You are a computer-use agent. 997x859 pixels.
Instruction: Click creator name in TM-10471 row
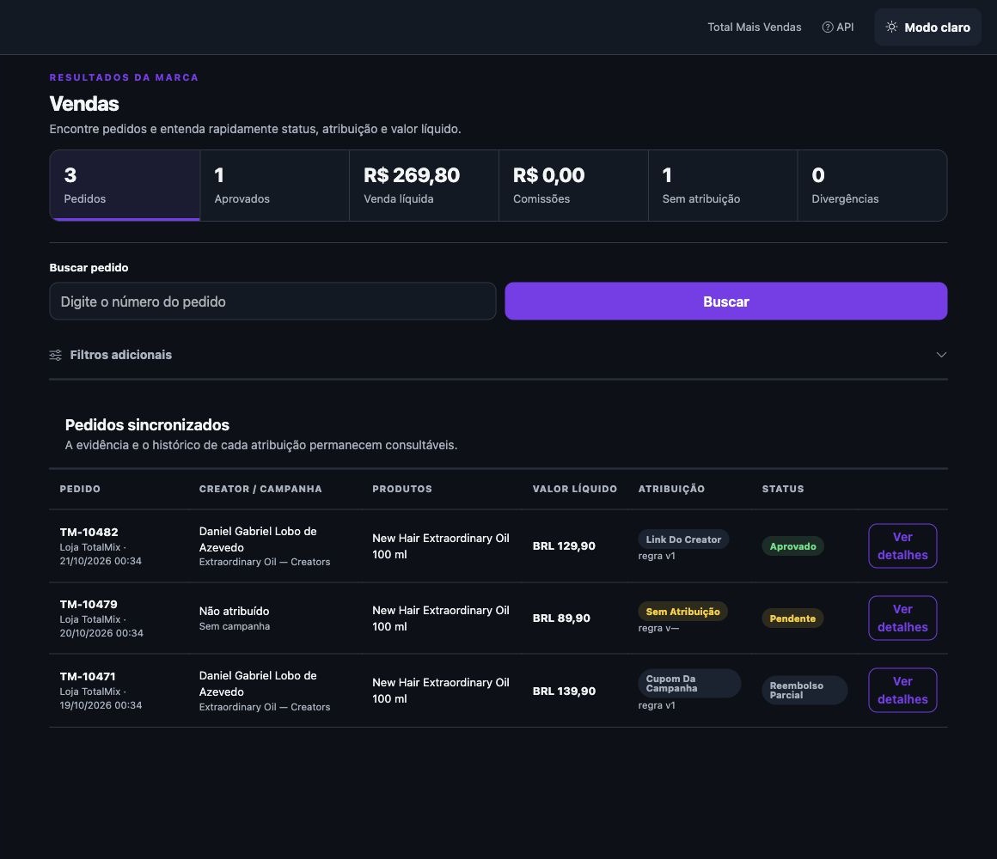coord(258,684)
